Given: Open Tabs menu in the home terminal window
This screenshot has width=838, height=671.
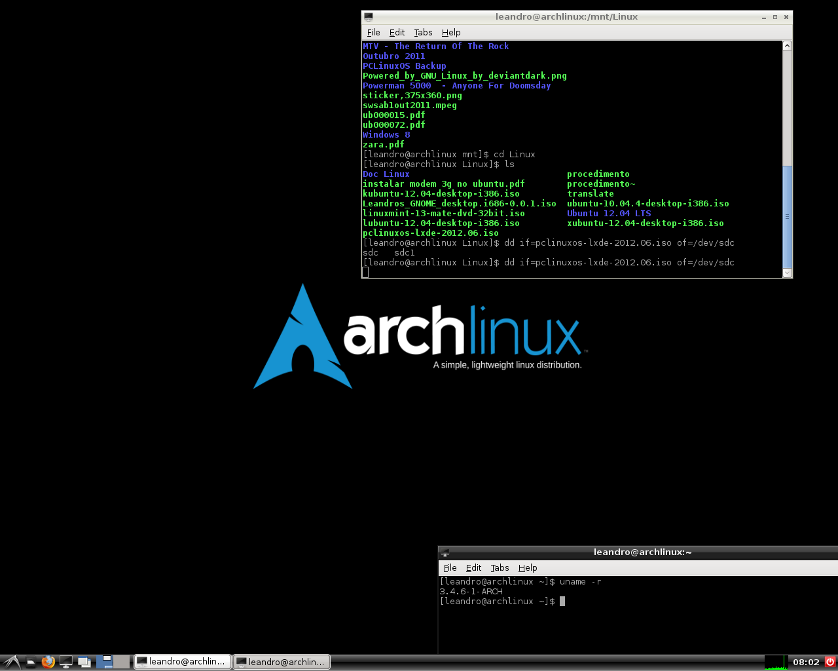Looking at the screenshot, I should pos(500,567).
